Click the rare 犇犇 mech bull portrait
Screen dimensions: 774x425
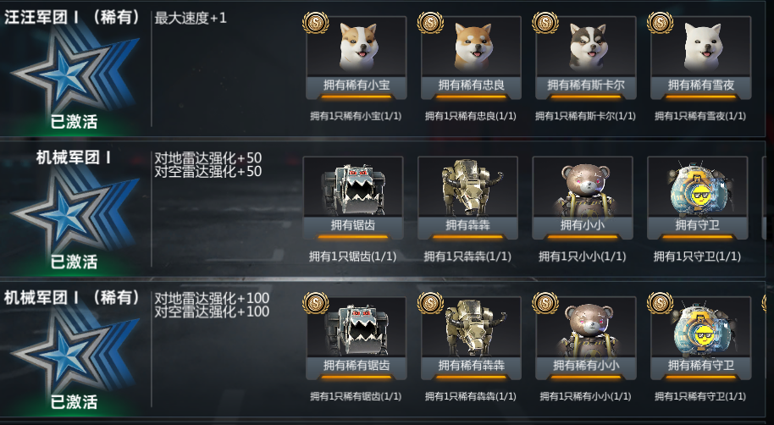[x=472, y=327]
